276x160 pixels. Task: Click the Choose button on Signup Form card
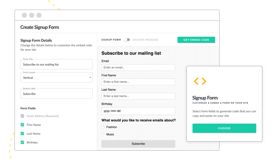[224, 128]
